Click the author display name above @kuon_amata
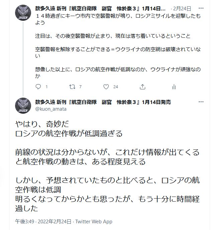215x230 pixels. click(x=103, y=102)
